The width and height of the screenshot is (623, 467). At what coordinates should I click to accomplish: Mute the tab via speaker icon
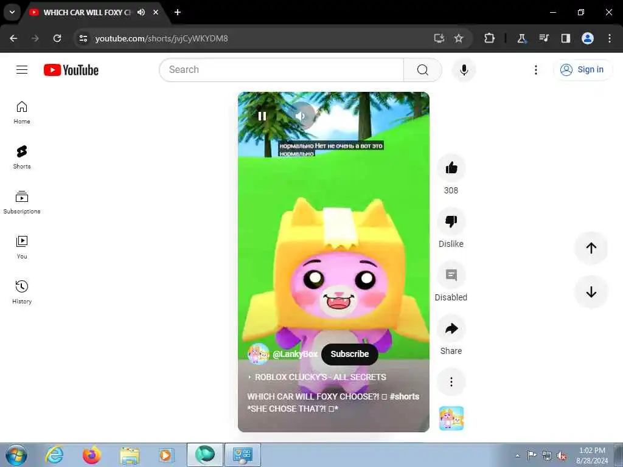click(x=141, y=12)
